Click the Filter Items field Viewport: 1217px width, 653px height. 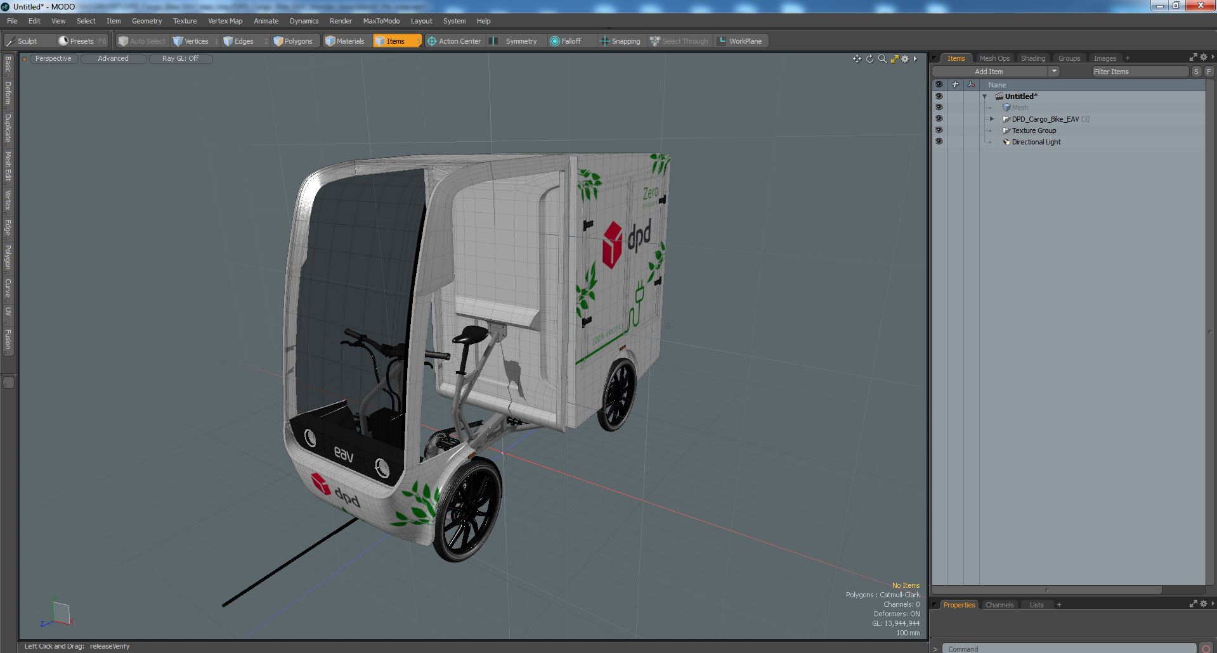tap(1140, 72)
